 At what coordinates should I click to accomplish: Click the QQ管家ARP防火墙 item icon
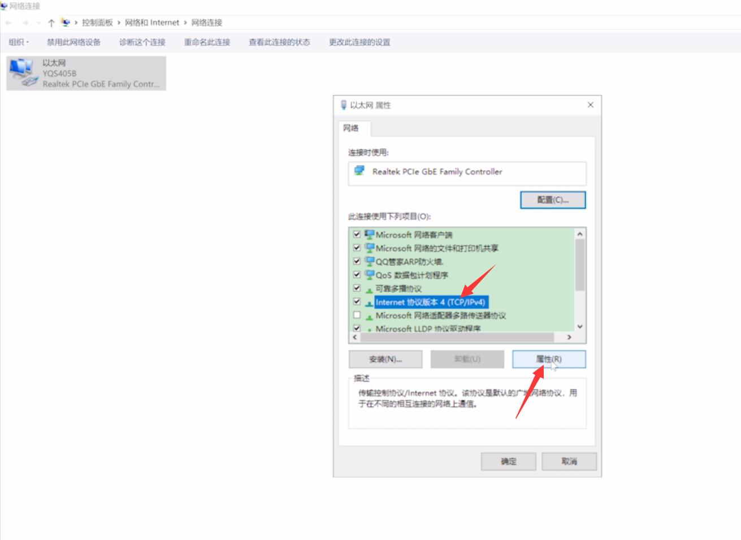point(370,261)
